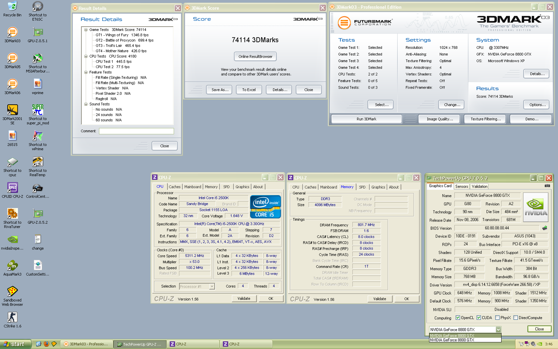Collapse the Game Tests tree node

point(86,30)
